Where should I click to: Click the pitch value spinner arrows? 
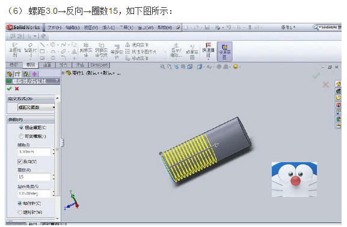click(53, 152)
